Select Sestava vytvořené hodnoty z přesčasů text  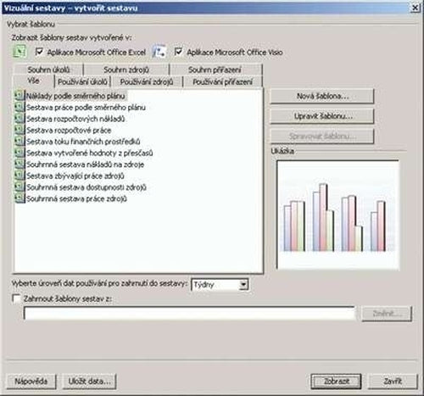point(90,153)
